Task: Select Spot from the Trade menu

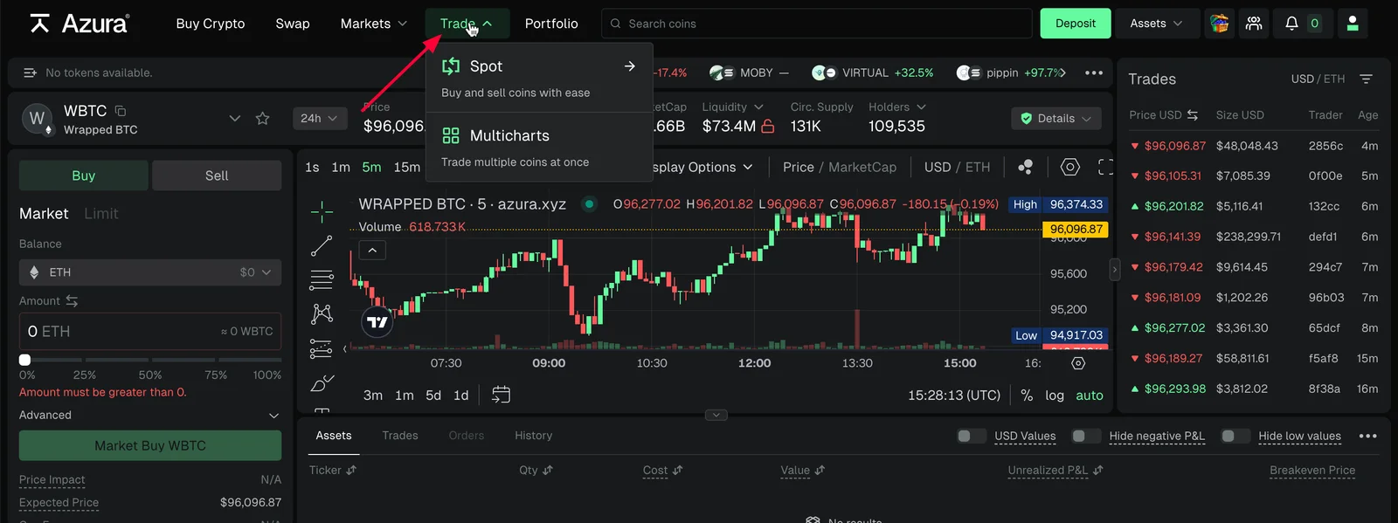Action: point(539,78)
